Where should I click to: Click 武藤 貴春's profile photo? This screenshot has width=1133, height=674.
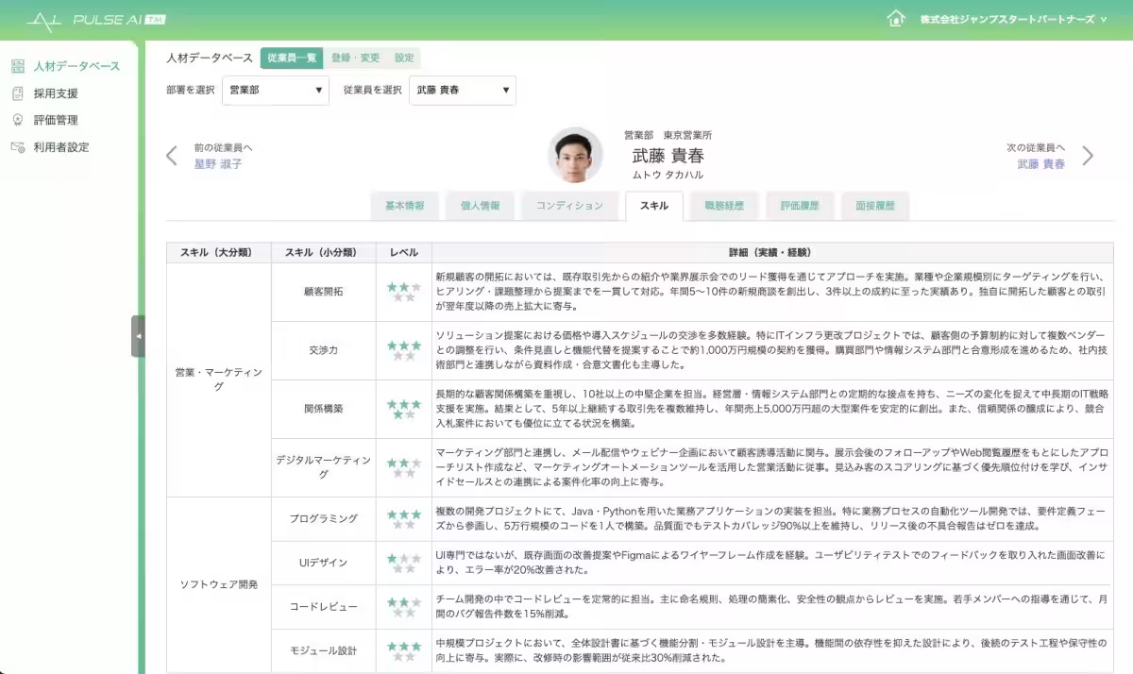coord(576,154)
